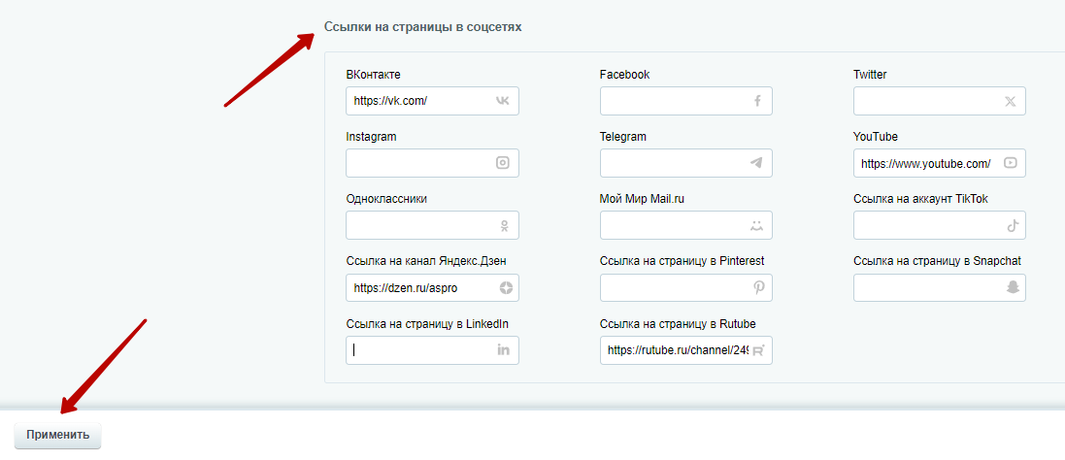Focus the Twitter link input field
1065x460 pixels.
pyautogui.click(x=940, y=100)
